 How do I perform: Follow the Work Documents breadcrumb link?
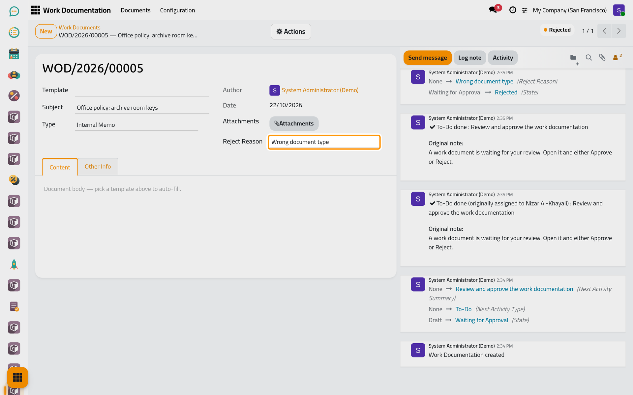[79, 28]
